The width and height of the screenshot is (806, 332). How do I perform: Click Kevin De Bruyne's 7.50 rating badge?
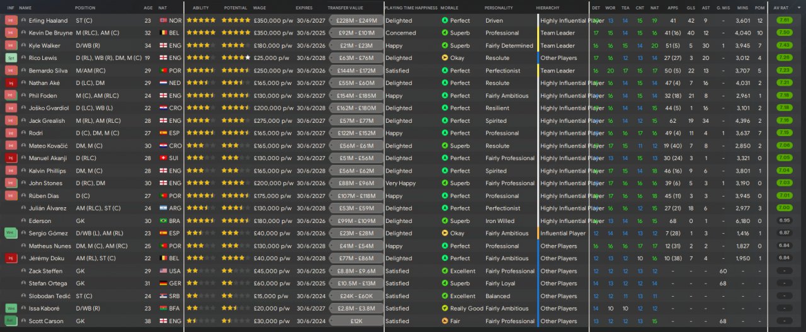tap(785, 33)
